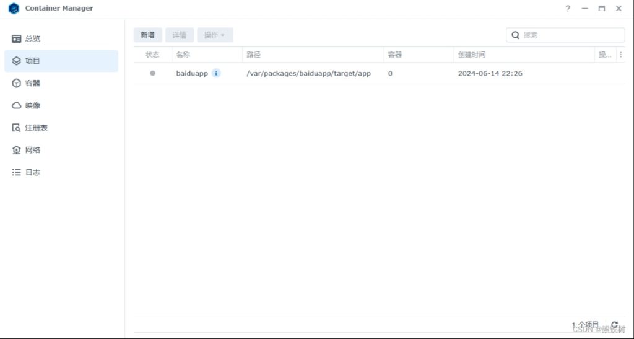The height and width of the screenshot is (339, 634).
Task: Click the Network (网络) house icon
Action: (x=17, y=151)
